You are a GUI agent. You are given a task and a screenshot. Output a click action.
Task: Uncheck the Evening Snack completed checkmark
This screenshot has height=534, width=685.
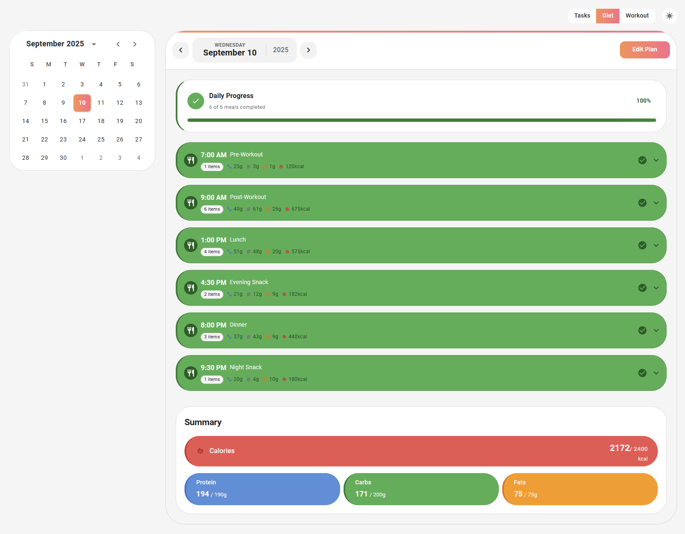tap(642, 288)
